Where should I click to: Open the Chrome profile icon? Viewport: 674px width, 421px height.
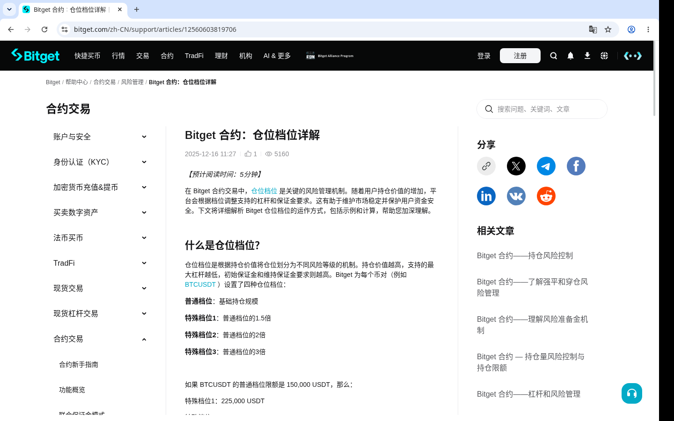click(631, 29)
